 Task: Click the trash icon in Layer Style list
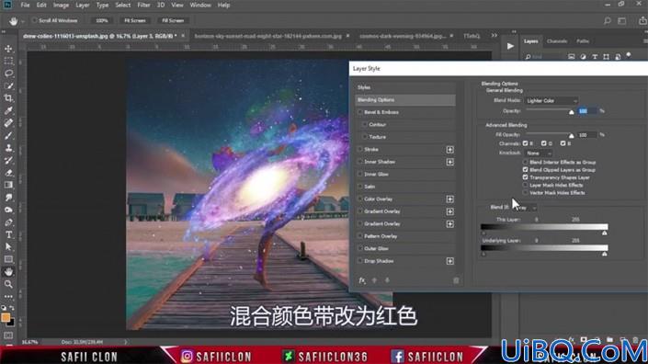(x=456, y=280)
